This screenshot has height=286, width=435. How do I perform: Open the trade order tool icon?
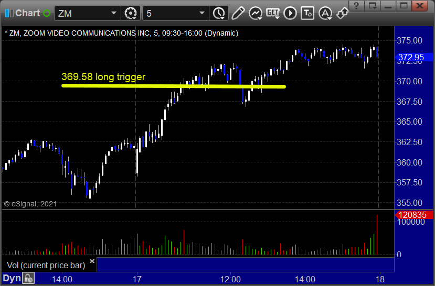(x=307, y=13)
